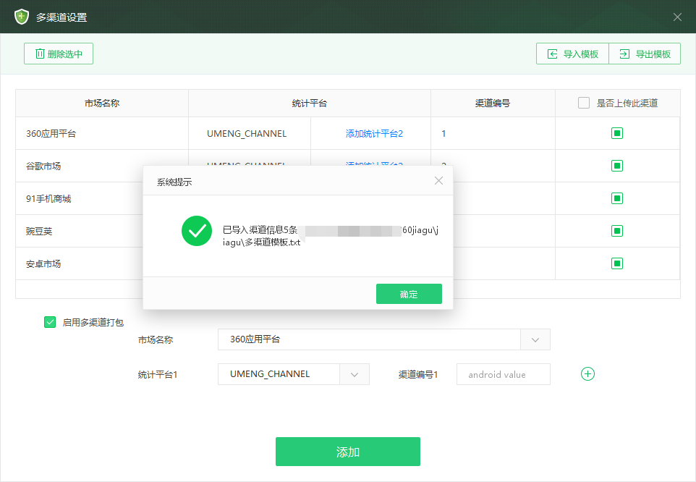Click the green success checkmark in the dialog

196,231
